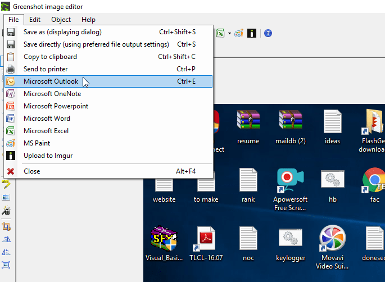Open the File menu
Screen dimensions: 385x282
pos(13,20)
